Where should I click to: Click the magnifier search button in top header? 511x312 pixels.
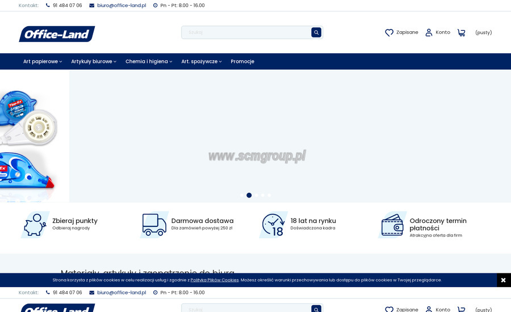point(316,32)
